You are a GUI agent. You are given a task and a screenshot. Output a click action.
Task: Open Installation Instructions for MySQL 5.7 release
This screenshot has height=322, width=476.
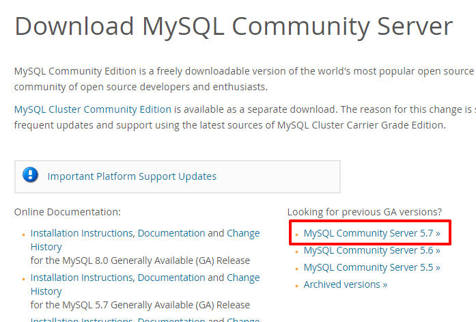pos(82,278)
